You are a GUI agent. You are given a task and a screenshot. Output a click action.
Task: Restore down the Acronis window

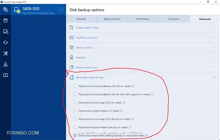[x=208, y=2]
